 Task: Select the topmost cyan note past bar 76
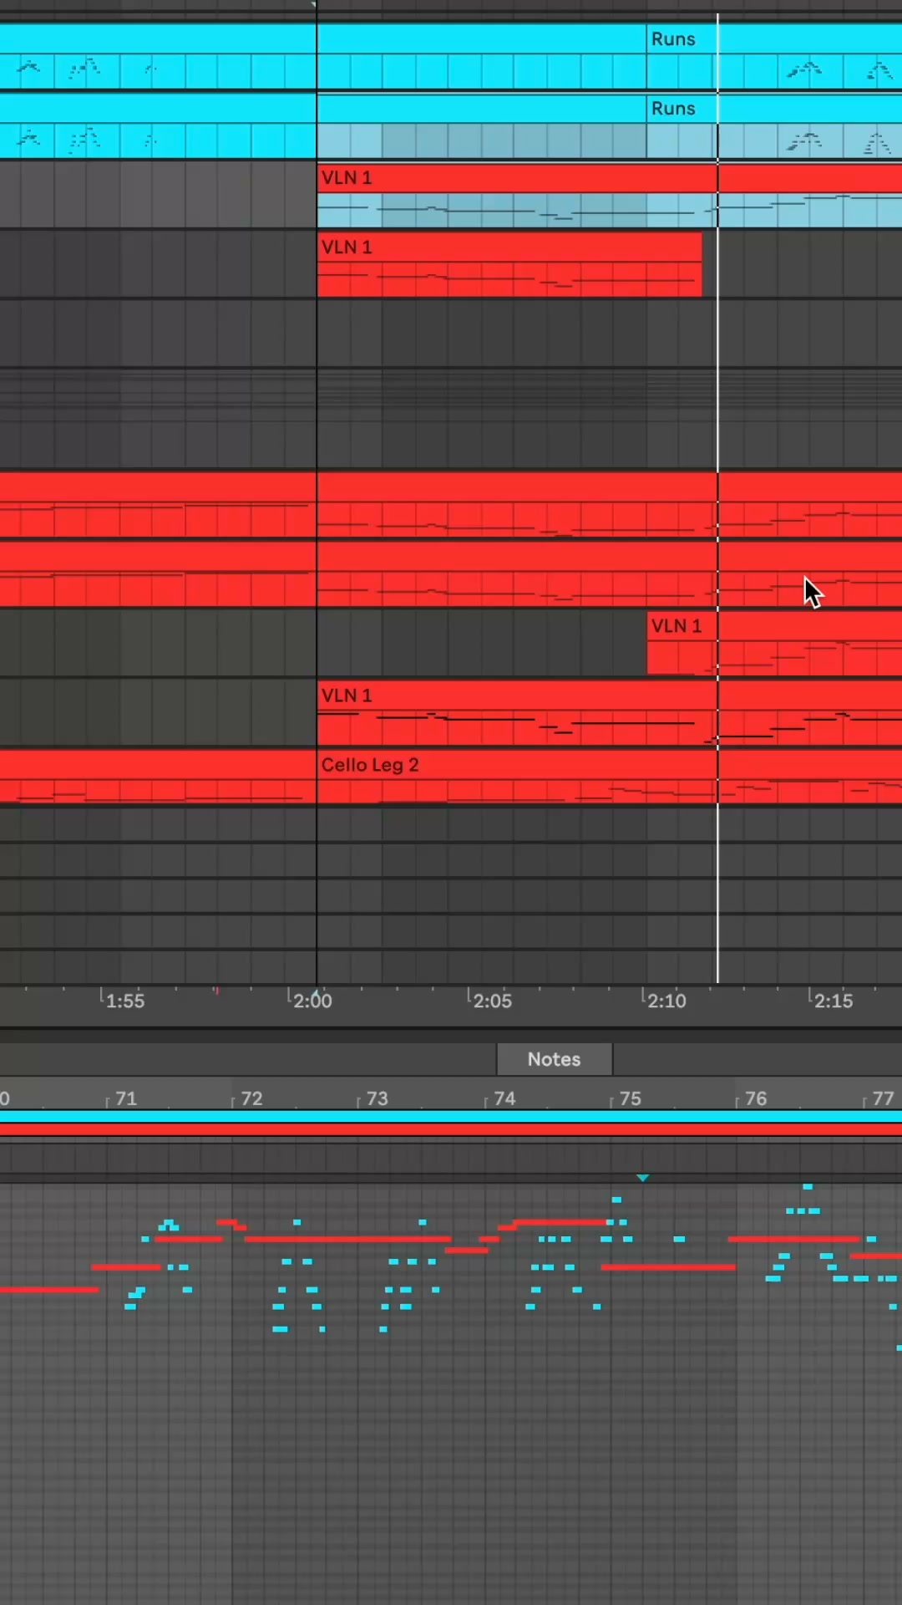[808, 1186]
